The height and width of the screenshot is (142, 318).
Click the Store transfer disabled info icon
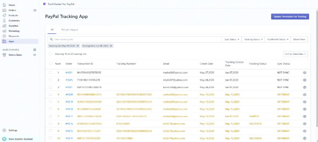point(4,139)
